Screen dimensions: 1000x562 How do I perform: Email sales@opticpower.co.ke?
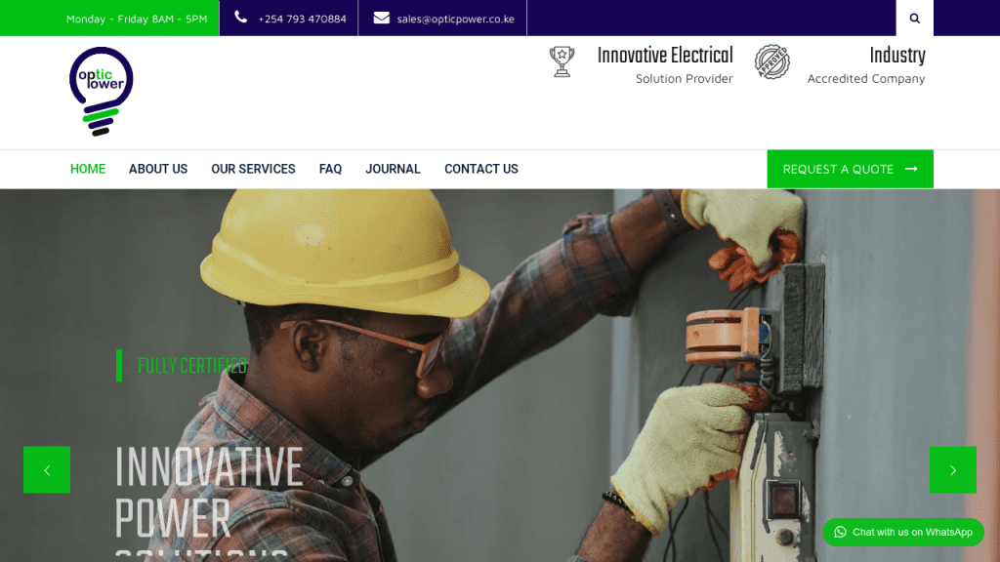[455, 20]
